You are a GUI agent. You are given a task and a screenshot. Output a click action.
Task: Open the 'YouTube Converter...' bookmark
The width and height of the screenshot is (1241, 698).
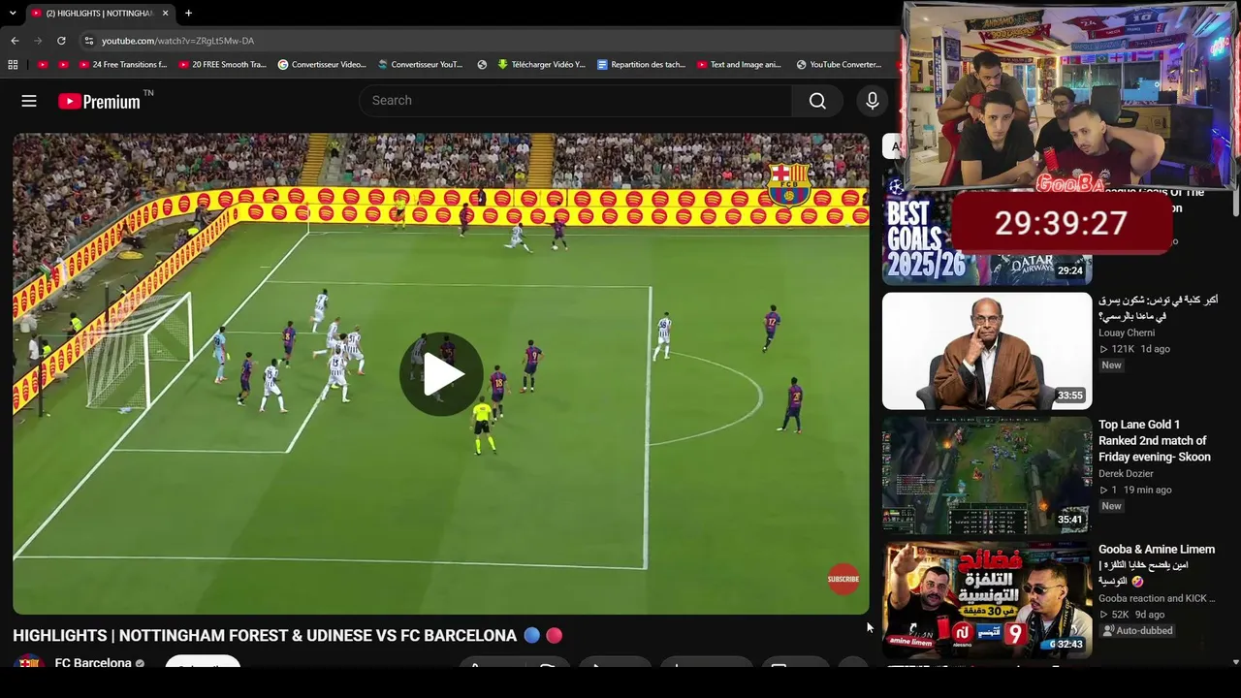(x=839, y=65)
